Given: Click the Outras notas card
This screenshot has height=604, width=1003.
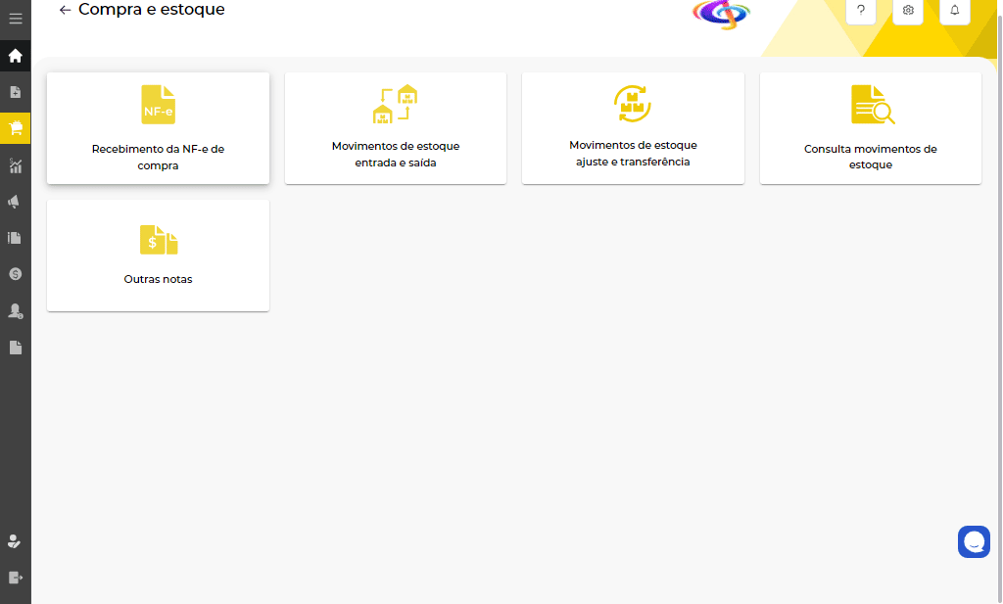Looking at the screenshot, I should coord(158,256).
